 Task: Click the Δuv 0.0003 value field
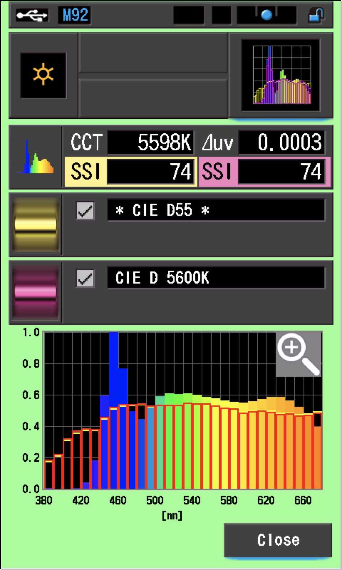pyautogui.click(x=281, y=142)
